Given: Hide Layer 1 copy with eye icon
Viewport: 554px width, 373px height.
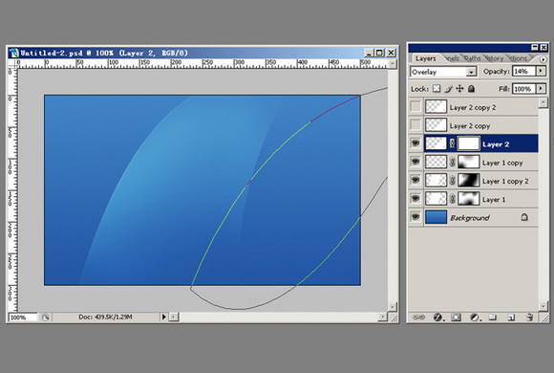Looking at the screenshot, I should tap(415, 162).
